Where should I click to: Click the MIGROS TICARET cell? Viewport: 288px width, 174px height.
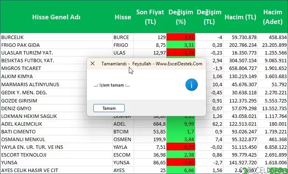pyautogui.click(x=43, y=68)
